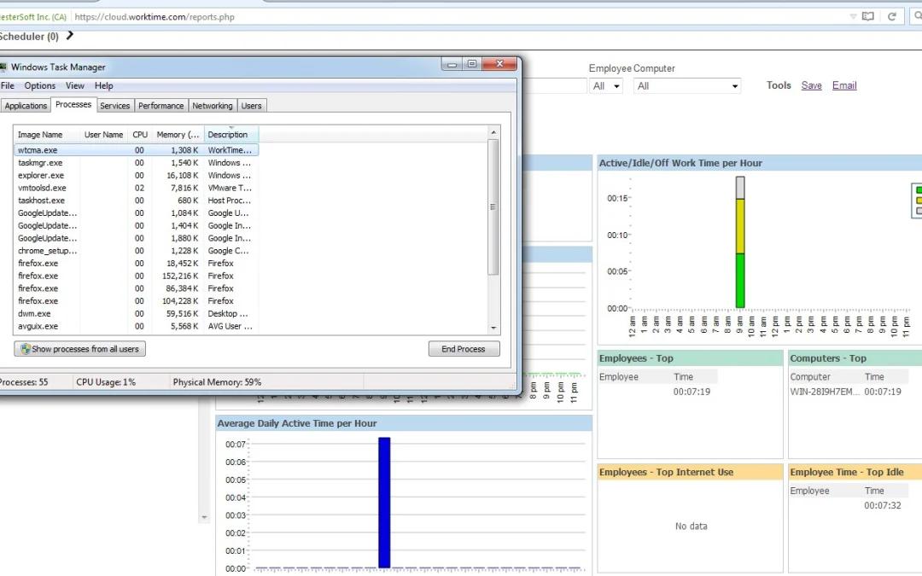The width and height of the screenshot is (922, 576).
Task: Minimize the Windows Task Manager window
Action: click(x=452, y=63)
